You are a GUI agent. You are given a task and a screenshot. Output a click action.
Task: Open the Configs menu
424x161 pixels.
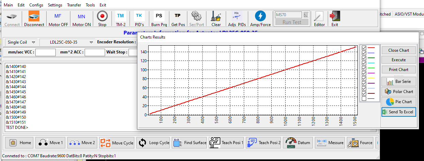(x=36, y=5)
